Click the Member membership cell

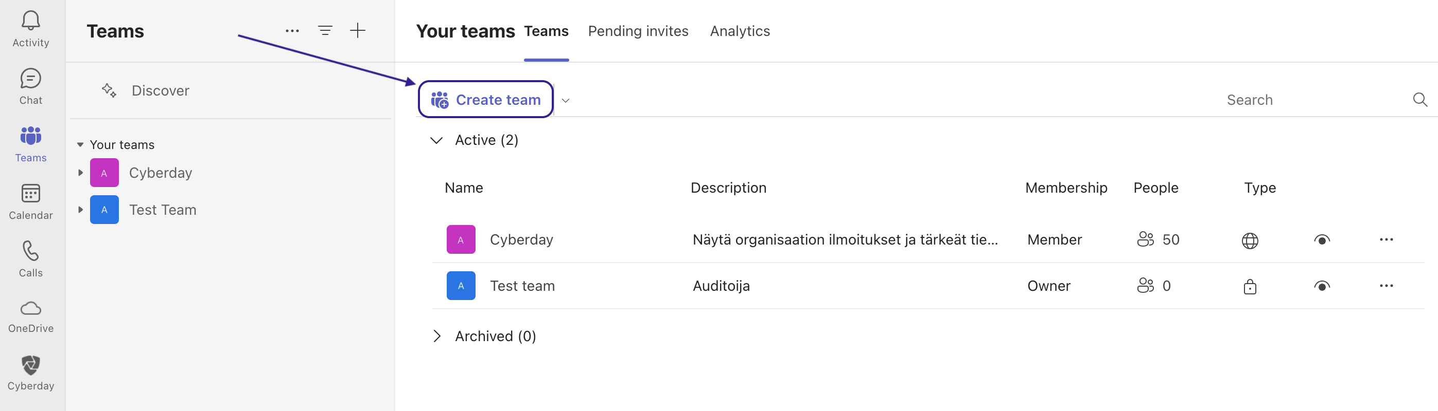[x=1054, y=239]
